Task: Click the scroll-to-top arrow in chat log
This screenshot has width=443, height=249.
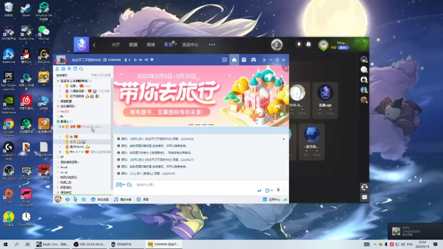Action: (284, 139)
